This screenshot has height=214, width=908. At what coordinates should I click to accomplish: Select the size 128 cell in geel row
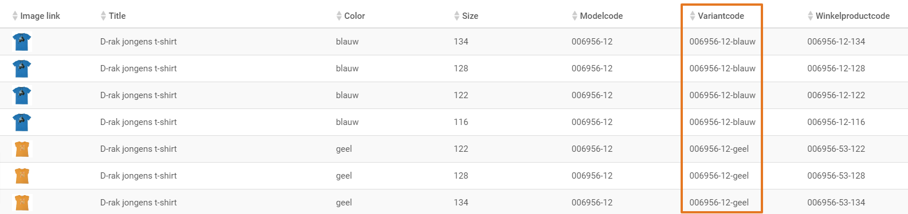pyautogui.click(x=461, y=176)
